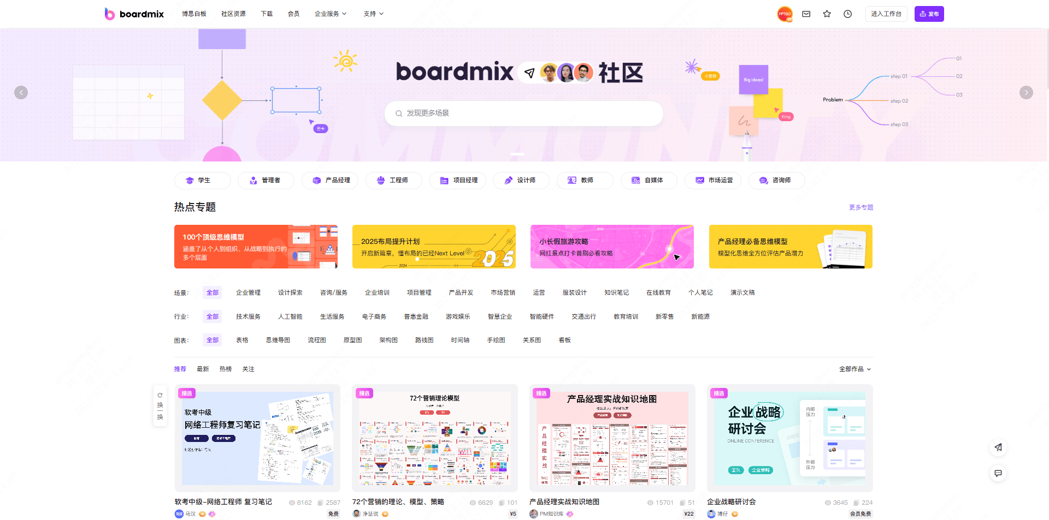The width and height of the screenshot is (1049, 520).
Task: Select the 咨询师 role chip
Action: [776, 180]
